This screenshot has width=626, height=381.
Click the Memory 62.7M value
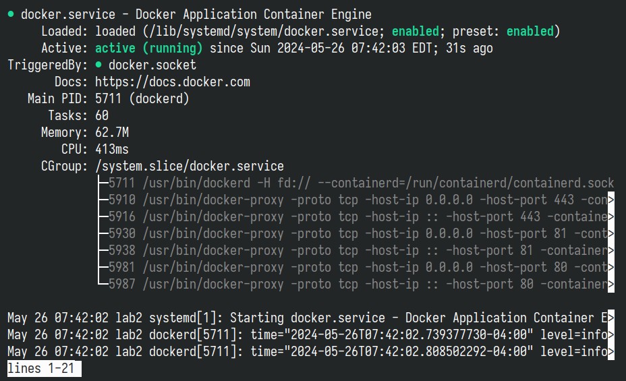[112, 132]
